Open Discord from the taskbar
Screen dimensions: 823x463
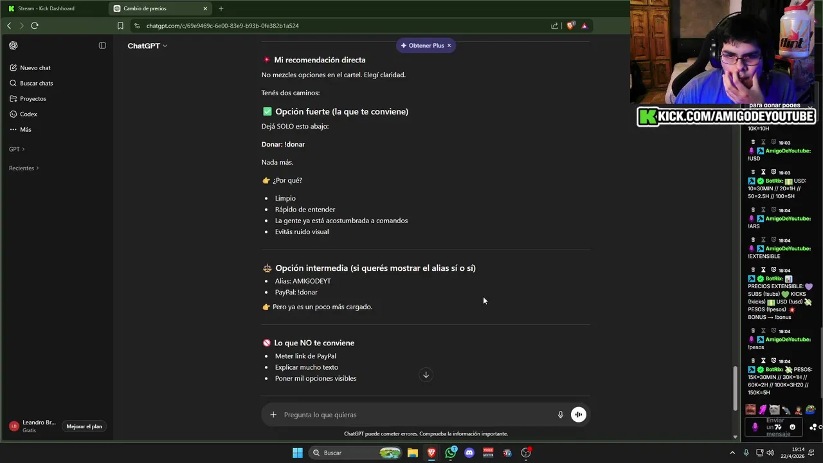[x=469, y=453]
